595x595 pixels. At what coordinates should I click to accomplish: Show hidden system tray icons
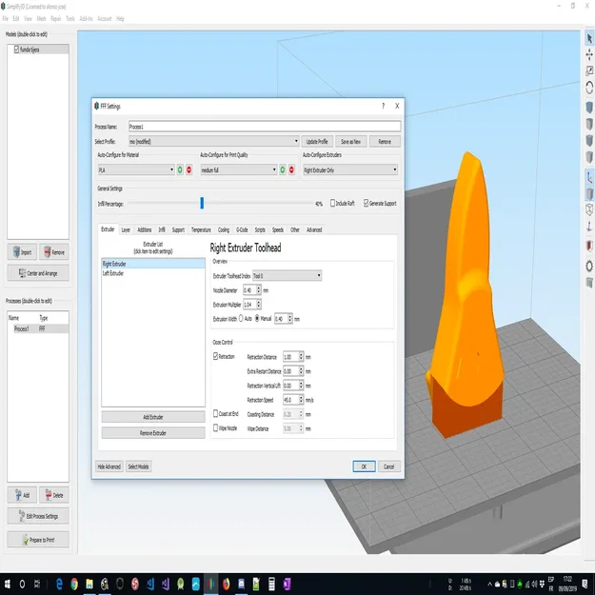click(x=489, y=584)
